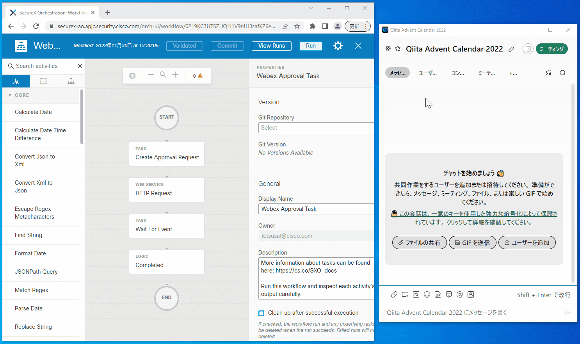Search within the Webex space
The width and height of the screenshot is (580, 344).
(x=562, y=73)
